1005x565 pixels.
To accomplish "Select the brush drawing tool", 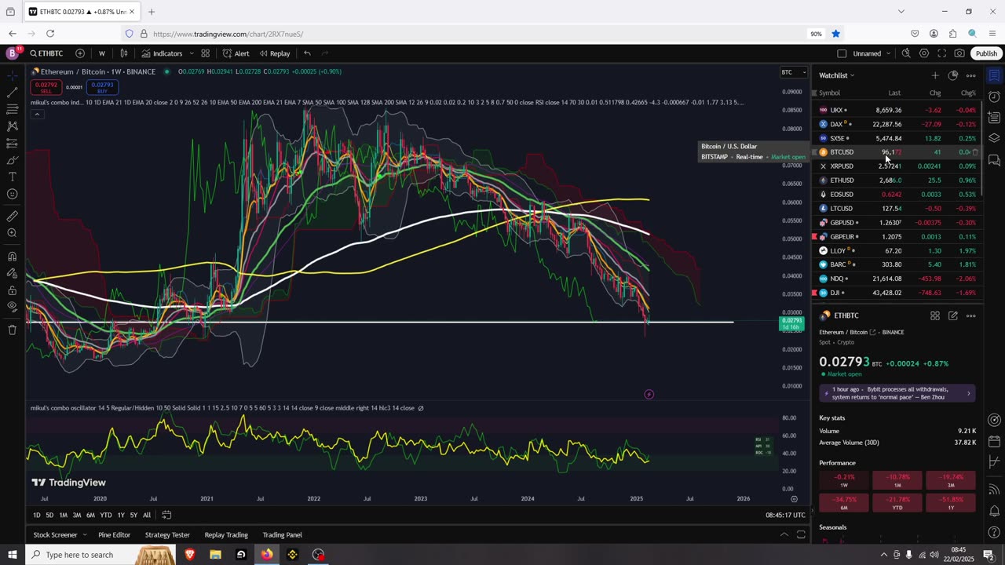I will coord(12,160).
